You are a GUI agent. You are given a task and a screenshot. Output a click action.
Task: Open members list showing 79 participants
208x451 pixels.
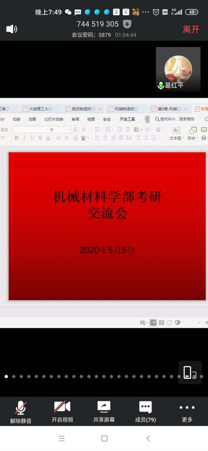point(146,412)
